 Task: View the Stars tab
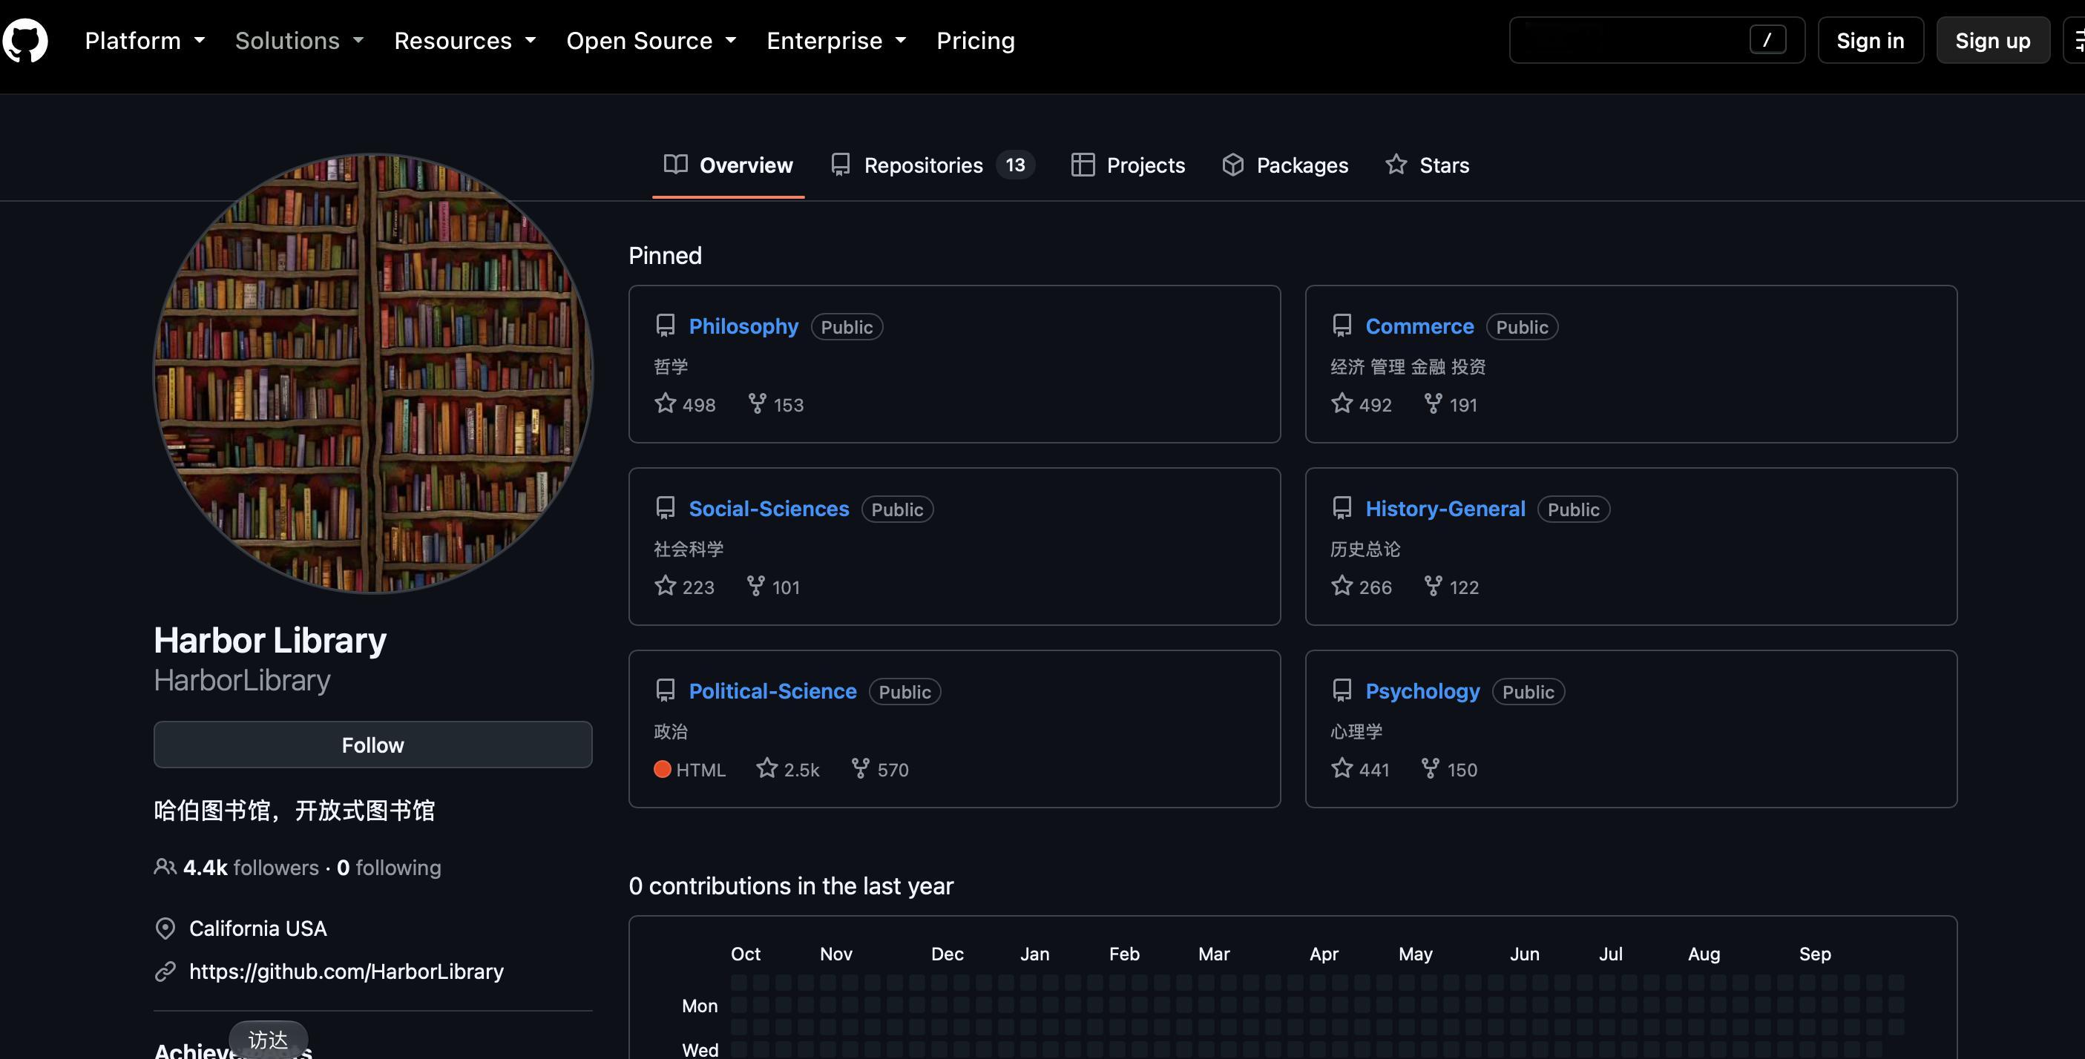tap(1427, 165)
